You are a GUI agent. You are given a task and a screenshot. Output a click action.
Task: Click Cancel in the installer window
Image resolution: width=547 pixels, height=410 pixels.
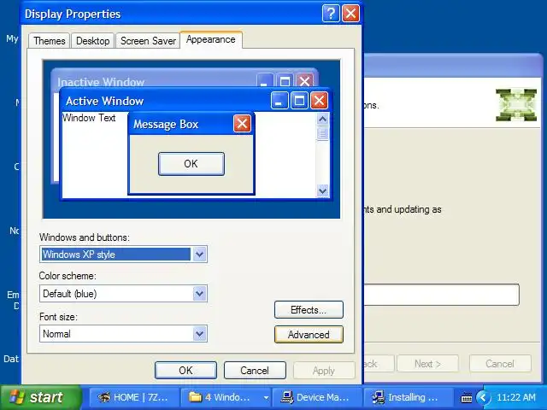[x=500, y=364]
